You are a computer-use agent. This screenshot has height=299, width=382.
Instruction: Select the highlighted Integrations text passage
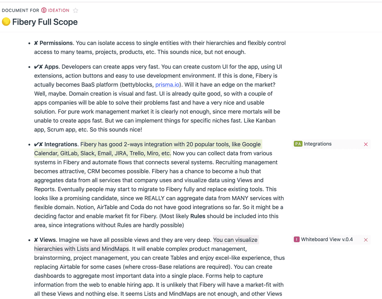(x=156, y=144)
